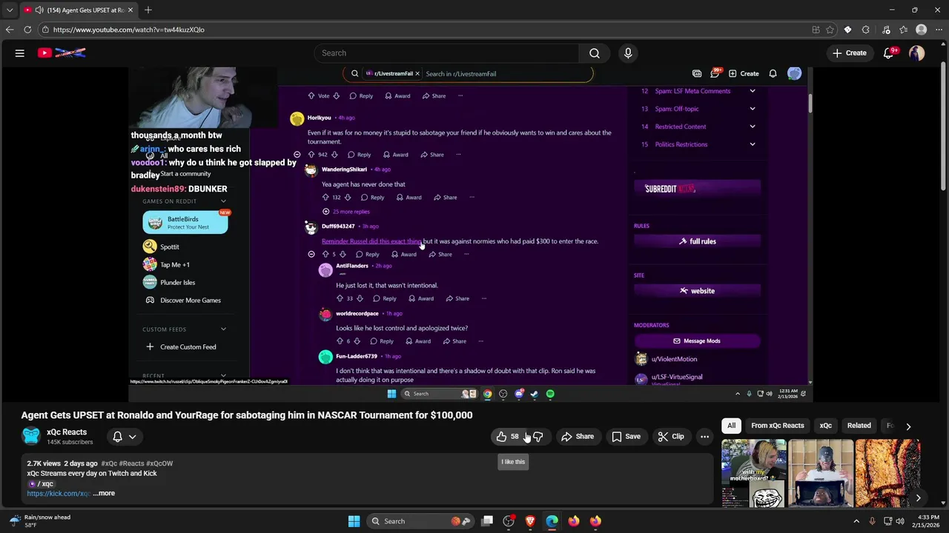This screenshot has height=533, width=949.
Task: Click the YouTube Create button
Action: (x=849, y=53)
